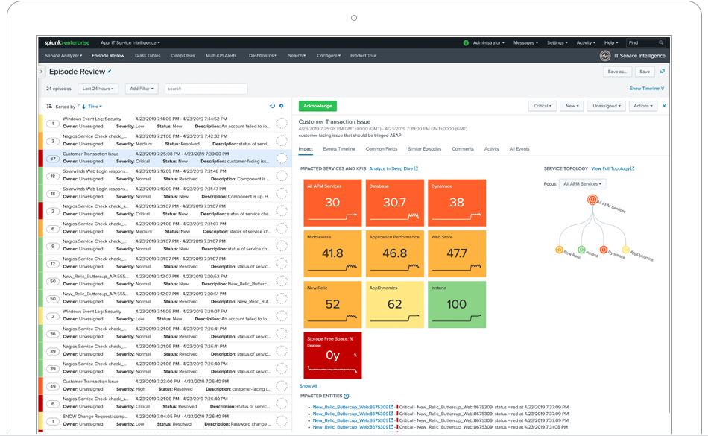Click the green Acknowledge button
The image size is (708, 436).
[x=317, y=106]
